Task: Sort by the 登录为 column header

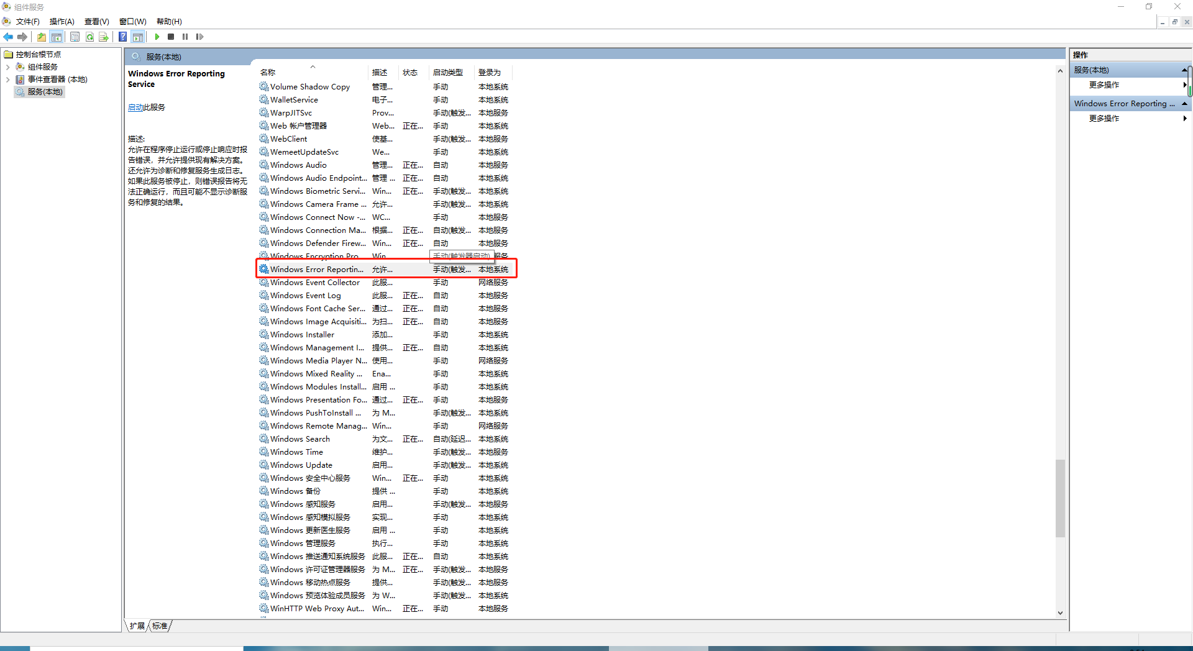Action: pyautogui.click(x=493, y=72)
